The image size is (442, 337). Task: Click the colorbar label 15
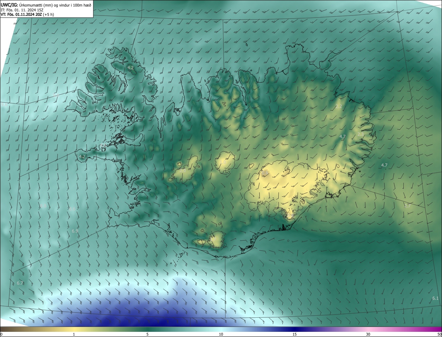(x=295, y=335)
